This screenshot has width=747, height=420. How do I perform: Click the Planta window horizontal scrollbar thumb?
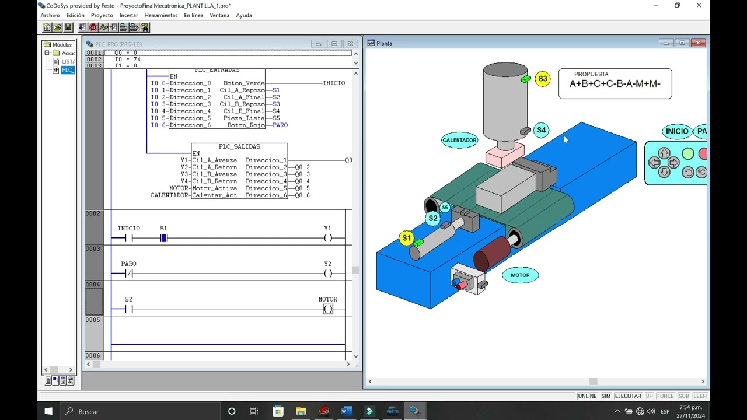pyautogui.click(x=593, y=381)
